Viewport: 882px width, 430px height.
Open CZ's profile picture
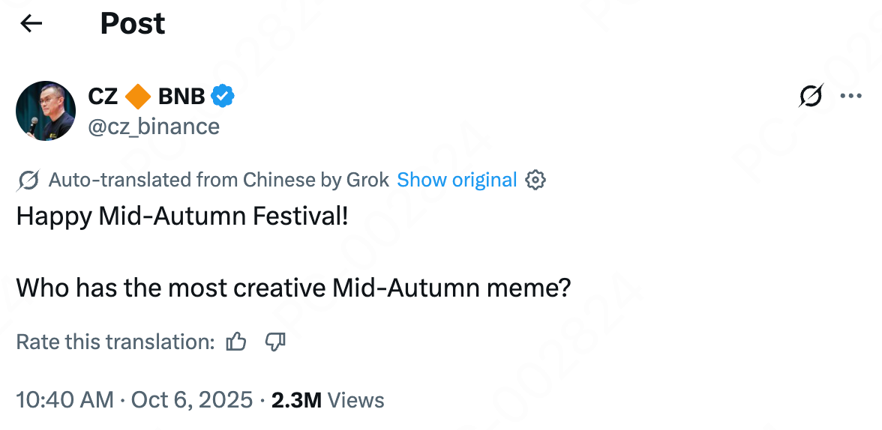46,111
